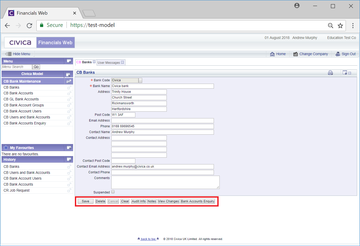Screen dimensions: 360x246
Task: Click the Bank Accounts Enquiry button
Action: pyautogui.click(x=198, y=201)
